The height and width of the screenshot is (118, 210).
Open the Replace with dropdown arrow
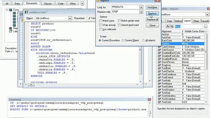141,12
